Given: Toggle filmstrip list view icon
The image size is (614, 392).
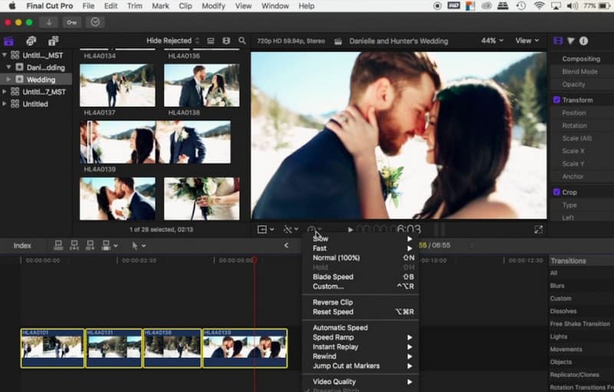Looking at the screenshot, I should pos(210,41).
